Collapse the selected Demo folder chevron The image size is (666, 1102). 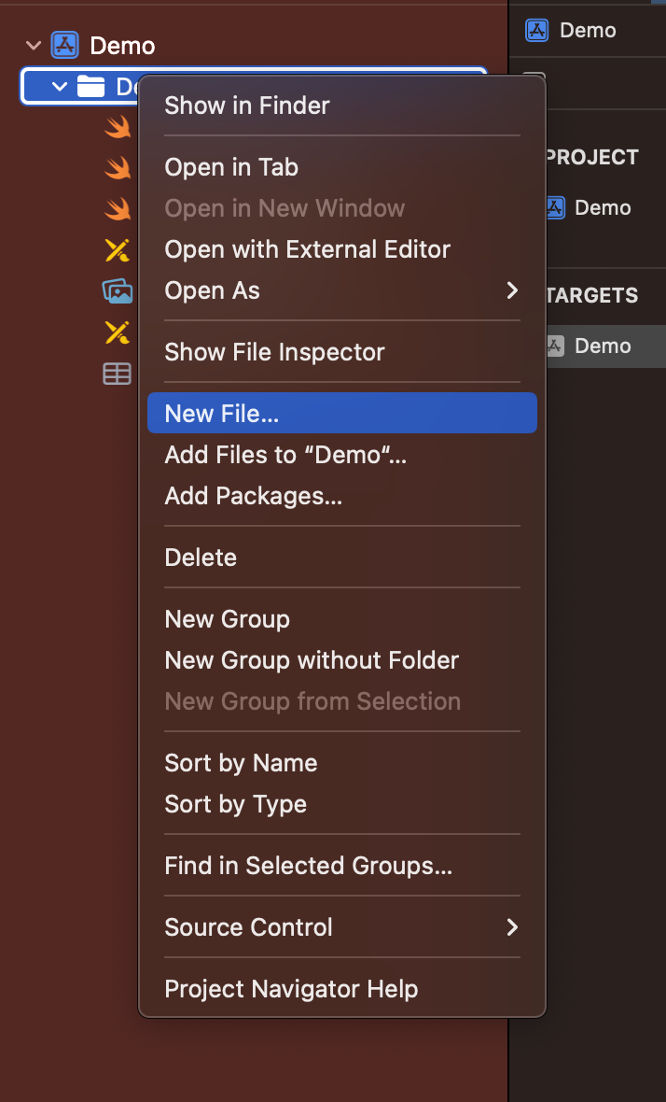pos(60,87)
